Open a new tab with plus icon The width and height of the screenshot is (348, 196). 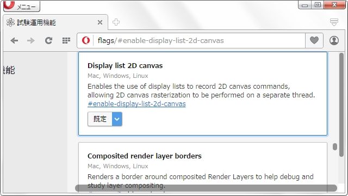coord(116,22)
